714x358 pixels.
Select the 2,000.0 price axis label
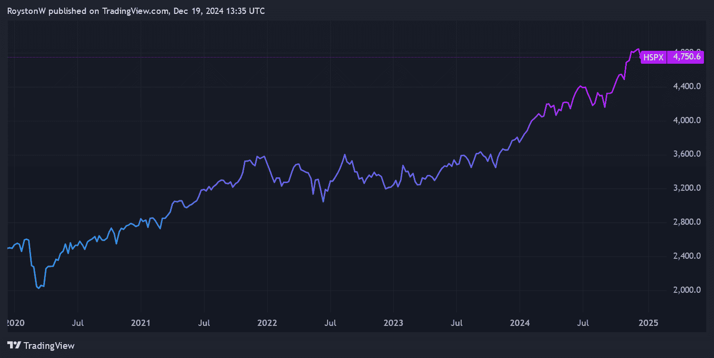point(687,290)
